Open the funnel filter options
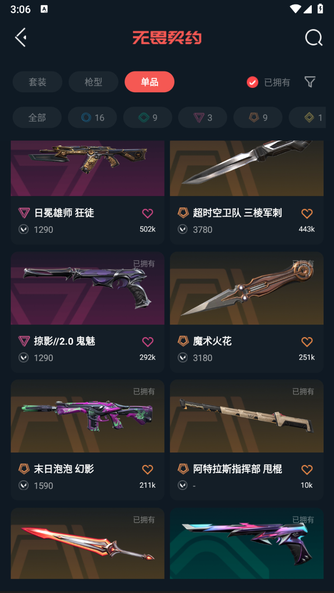 coord(310,82)
